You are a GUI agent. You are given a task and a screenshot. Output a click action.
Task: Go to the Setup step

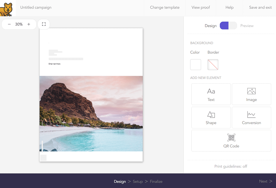coord(138,182)
